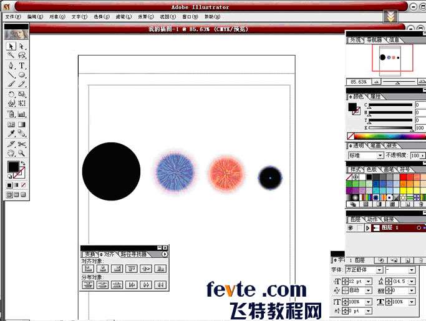Choose the Scale tool
This screenshot has width=426, height=321.
click(22, 94)
